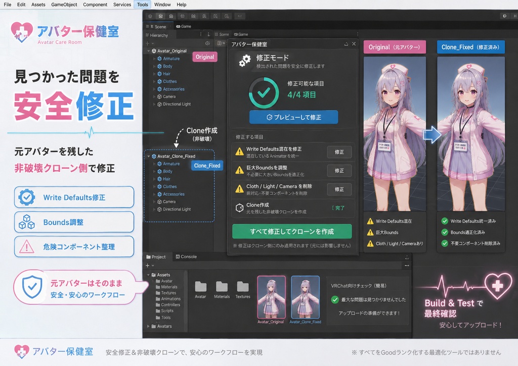The height and width of the screenshot is (366, 518).
Task: Open the Window menu
Action: coord(162,5)
